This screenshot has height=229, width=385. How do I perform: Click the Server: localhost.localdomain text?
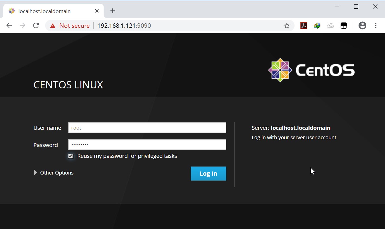tap(291, 128)
